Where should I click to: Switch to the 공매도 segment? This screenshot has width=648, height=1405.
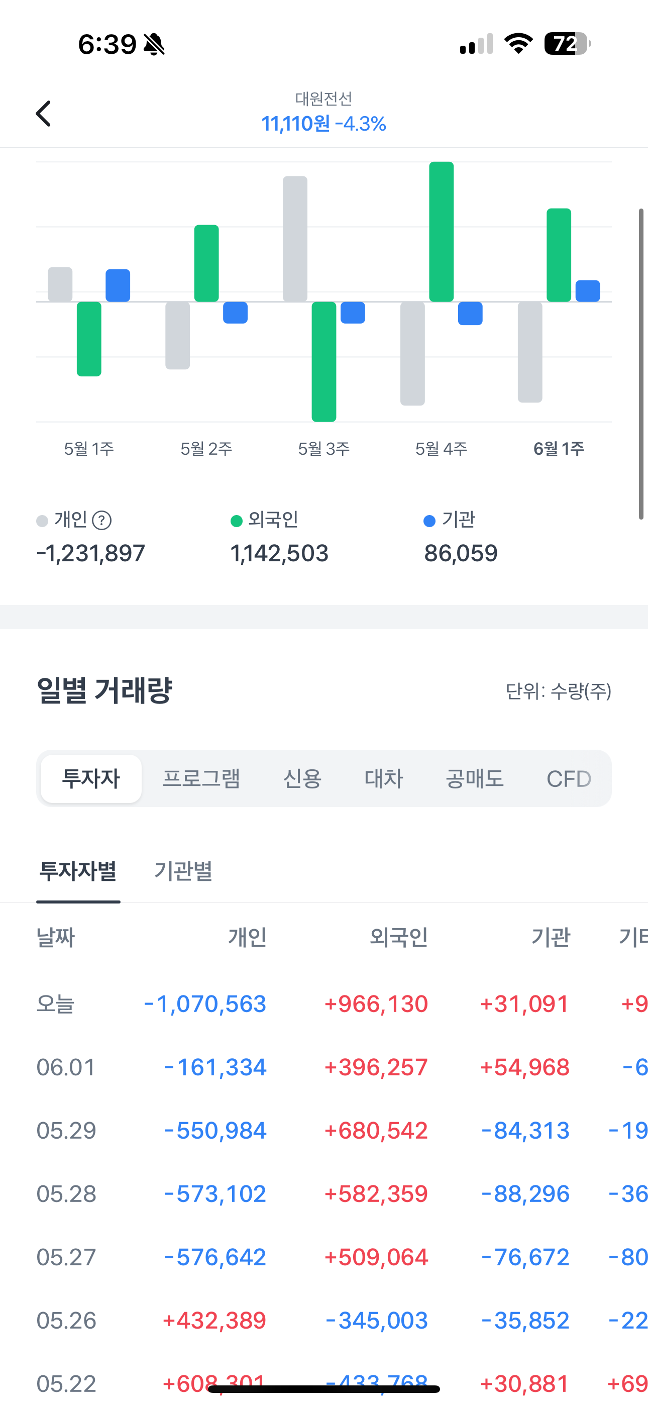tap(475, 778)
